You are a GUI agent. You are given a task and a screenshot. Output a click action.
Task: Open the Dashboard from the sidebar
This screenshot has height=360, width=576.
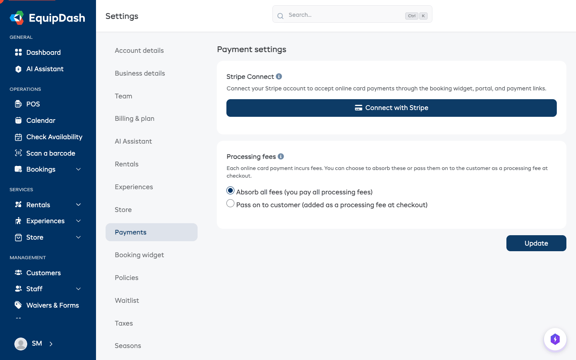(x=43, y=52)
